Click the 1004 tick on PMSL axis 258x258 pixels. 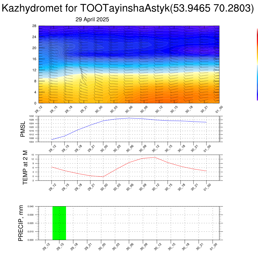tap(31, 142)
